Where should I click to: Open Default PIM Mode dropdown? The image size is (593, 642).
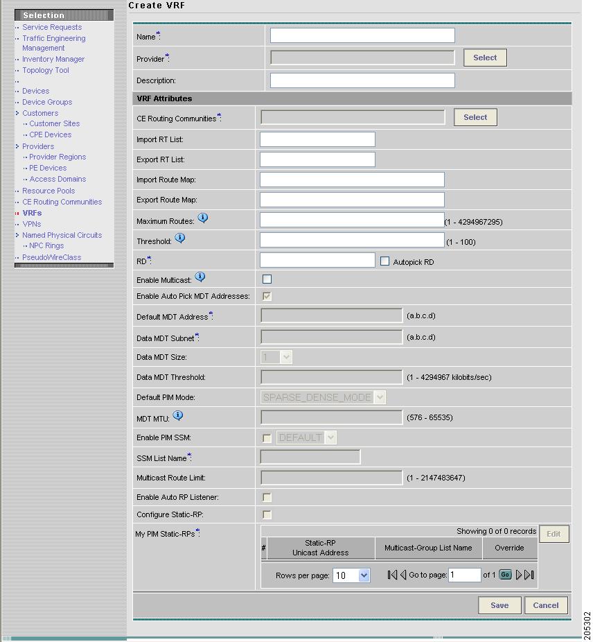pyautogui.click(x=323, y=397)
